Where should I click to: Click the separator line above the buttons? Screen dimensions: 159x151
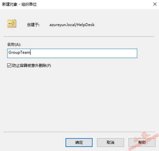coord(79,132)
